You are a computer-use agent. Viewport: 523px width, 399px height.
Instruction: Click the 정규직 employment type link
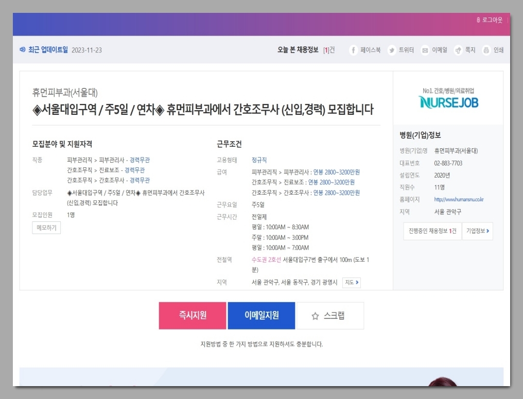click(259, 160)
